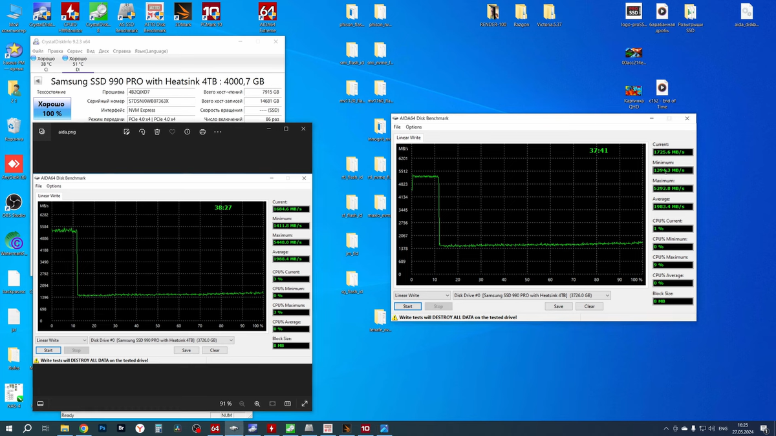The width and height of the screenshot is (776, 436).
Task: Open Options menu in right AIDA64 Disk Benchmark
Action: coord(414,127)
